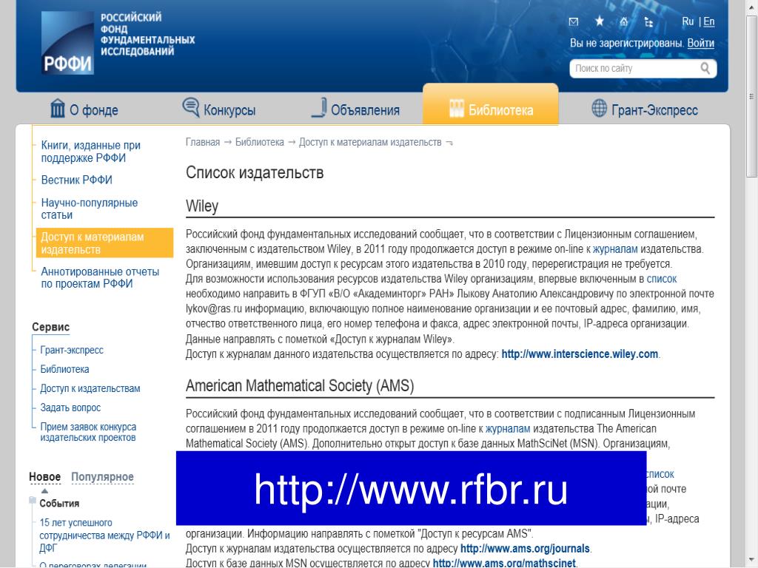Open the Конкурсы menu
758x568 pixels.
point(229,110)
